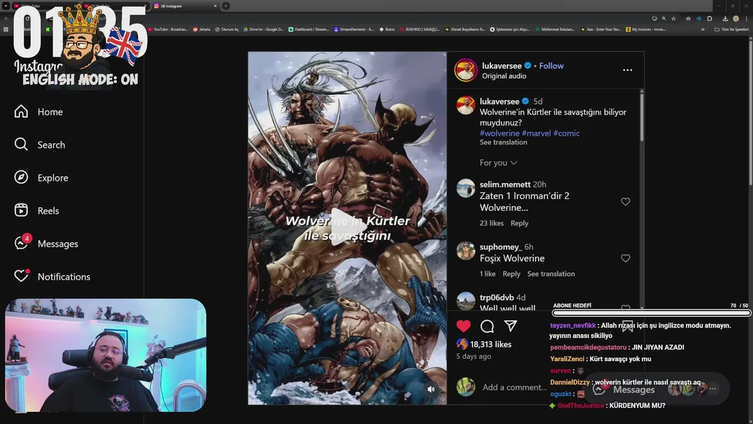Viewport: 753px width, 424px height.
Task: Like selim.memett's comment
Action: tap(625, 201)
